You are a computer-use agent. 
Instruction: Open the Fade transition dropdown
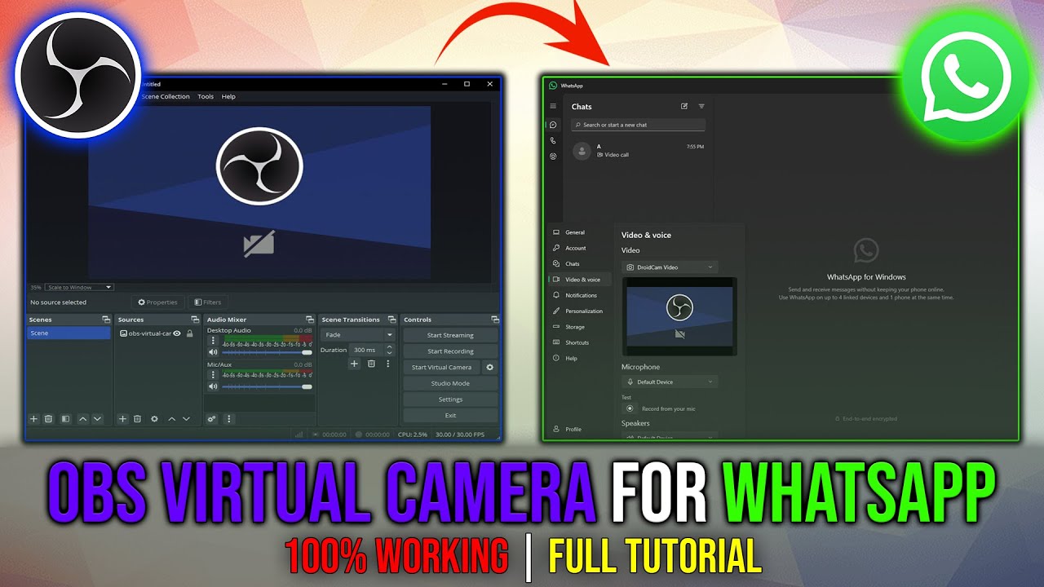click(x=358, y=334)
